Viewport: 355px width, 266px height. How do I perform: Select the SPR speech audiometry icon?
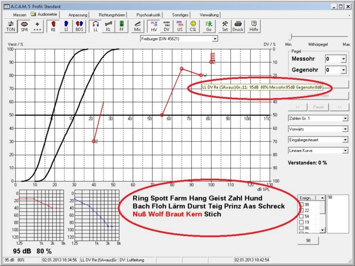[24, 26]
